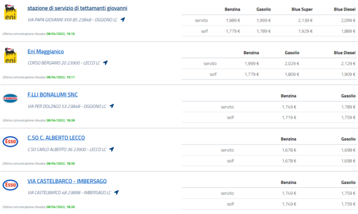
Task: Open navigation arrow for Via Papa Giovanni XXIII address
Action: click(x=123, y=19)
